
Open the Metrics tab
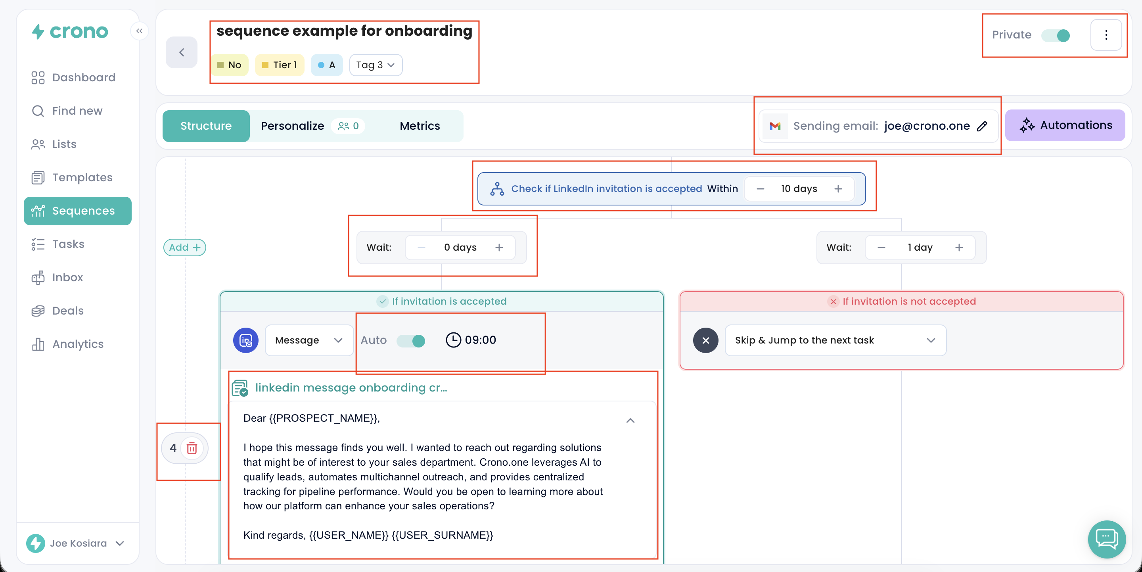point(420,126)
